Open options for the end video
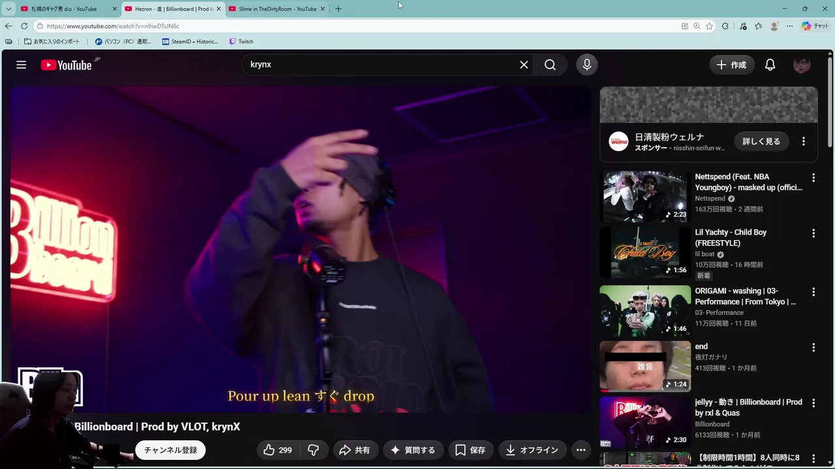 point(813,348)
